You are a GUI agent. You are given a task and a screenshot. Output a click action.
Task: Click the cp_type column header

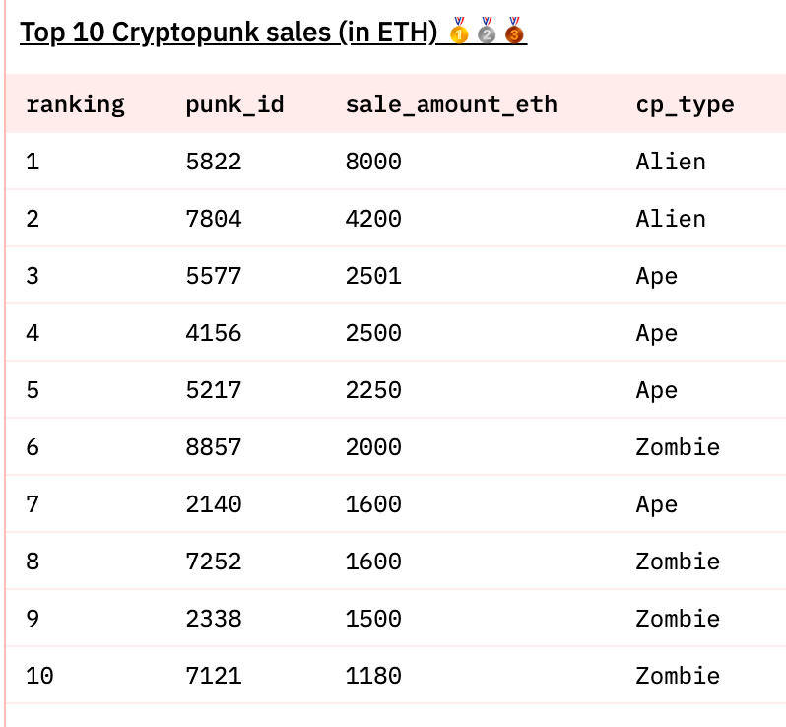click(x=685, y=104)
